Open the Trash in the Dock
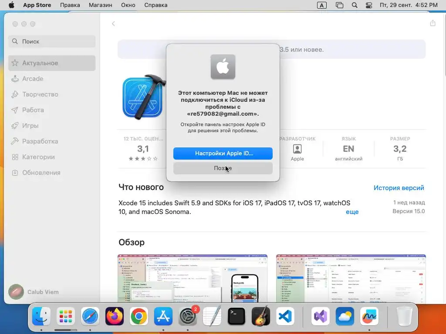446x334 pixels. [404, 316]
